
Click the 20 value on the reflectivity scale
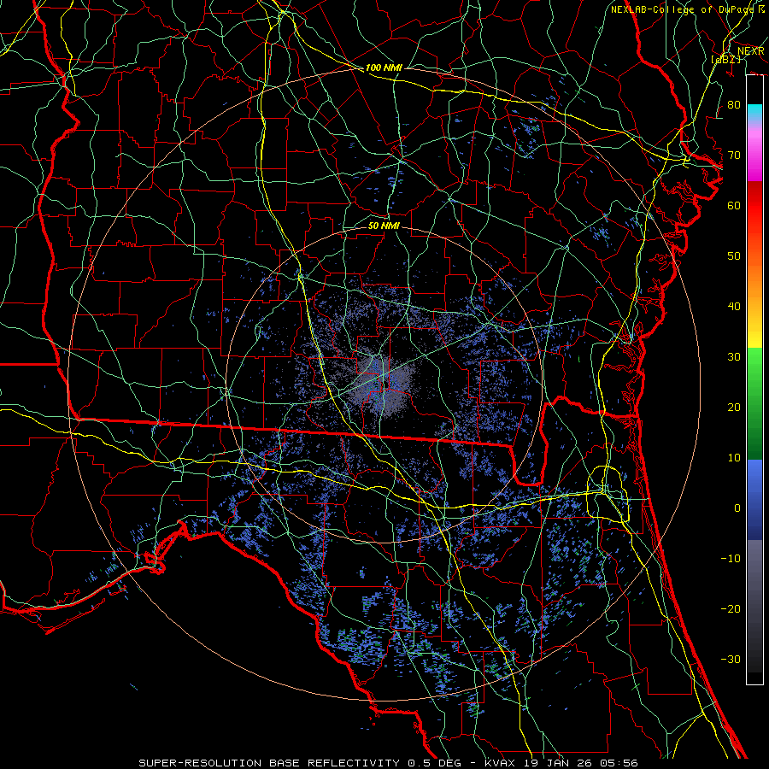[x=734, y=408]
